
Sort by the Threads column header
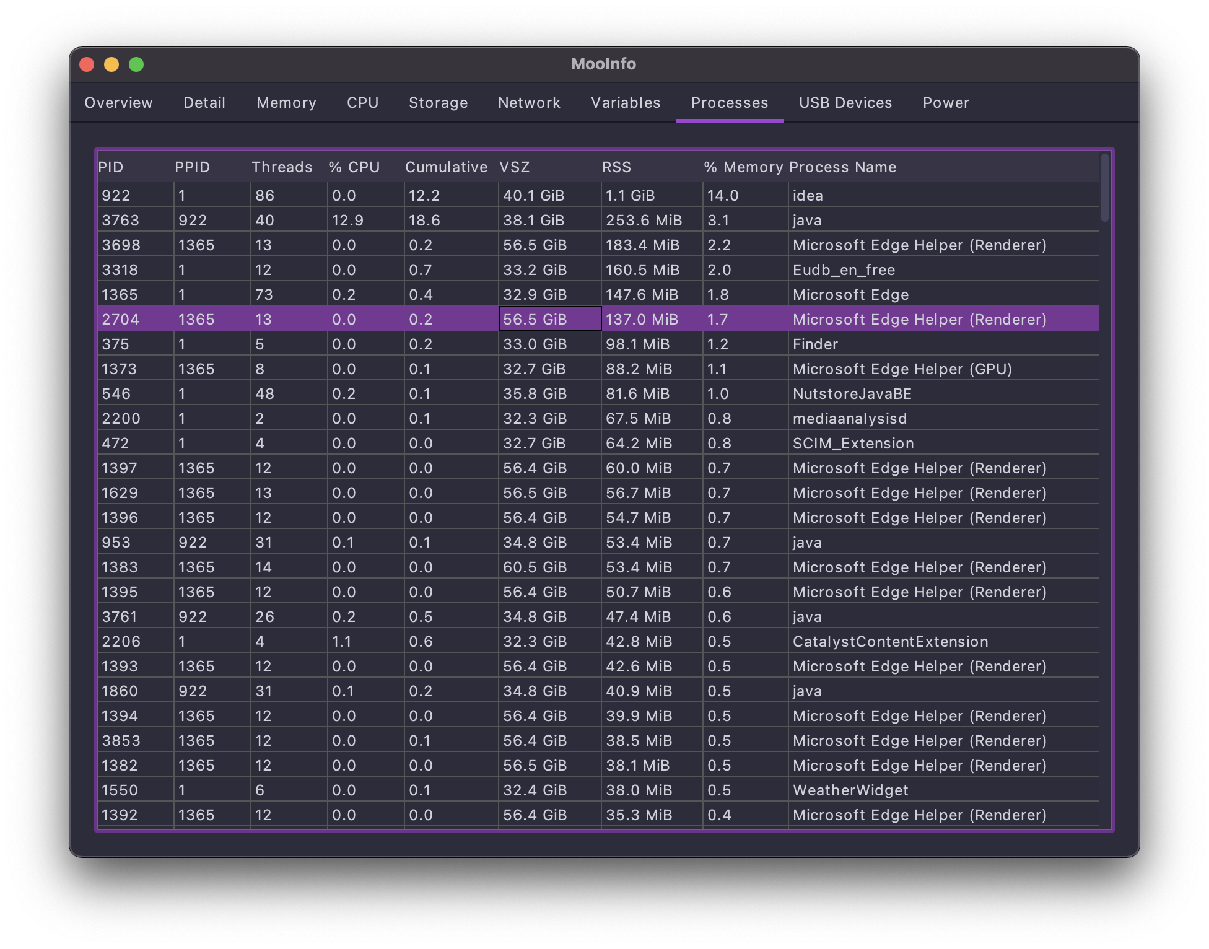click(289, 167)
